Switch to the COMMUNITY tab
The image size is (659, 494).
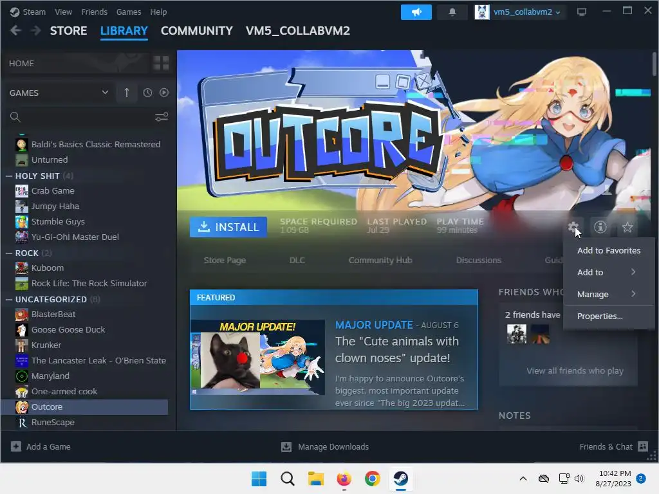point(197,31)
